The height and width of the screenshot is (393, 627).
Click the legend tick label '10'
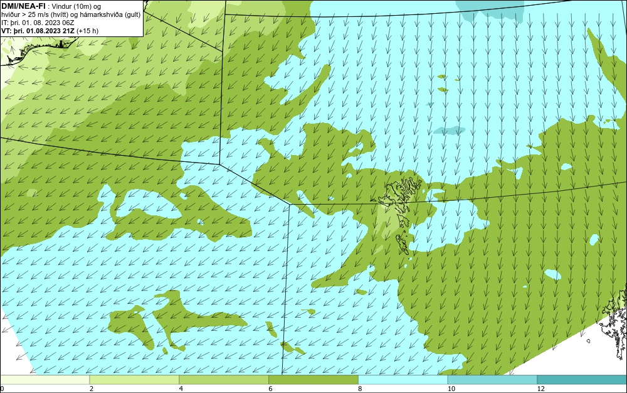pyautogui.click(x=451, y=389)
